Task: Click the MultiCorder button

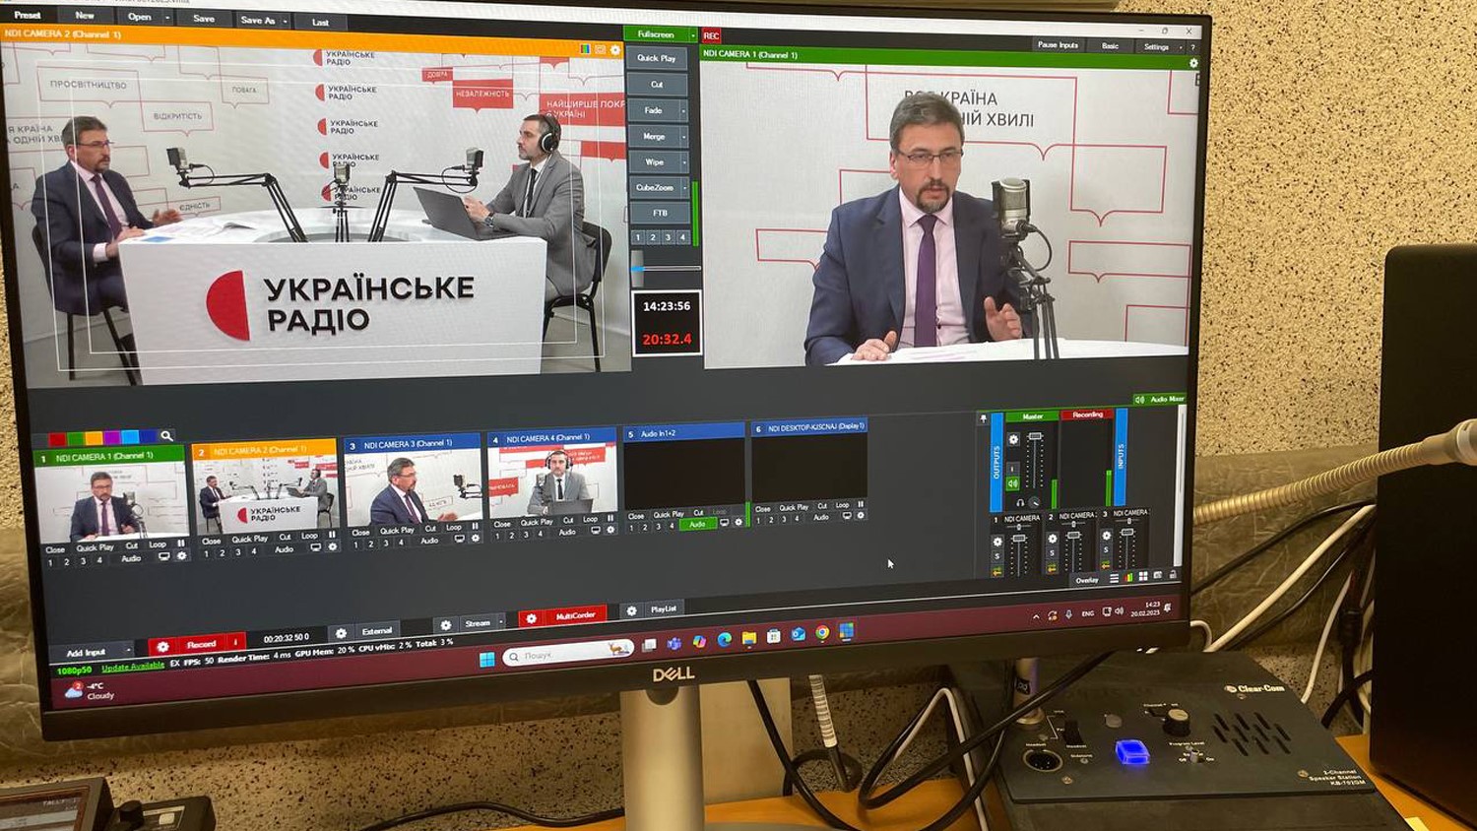Action: point(575,615)
